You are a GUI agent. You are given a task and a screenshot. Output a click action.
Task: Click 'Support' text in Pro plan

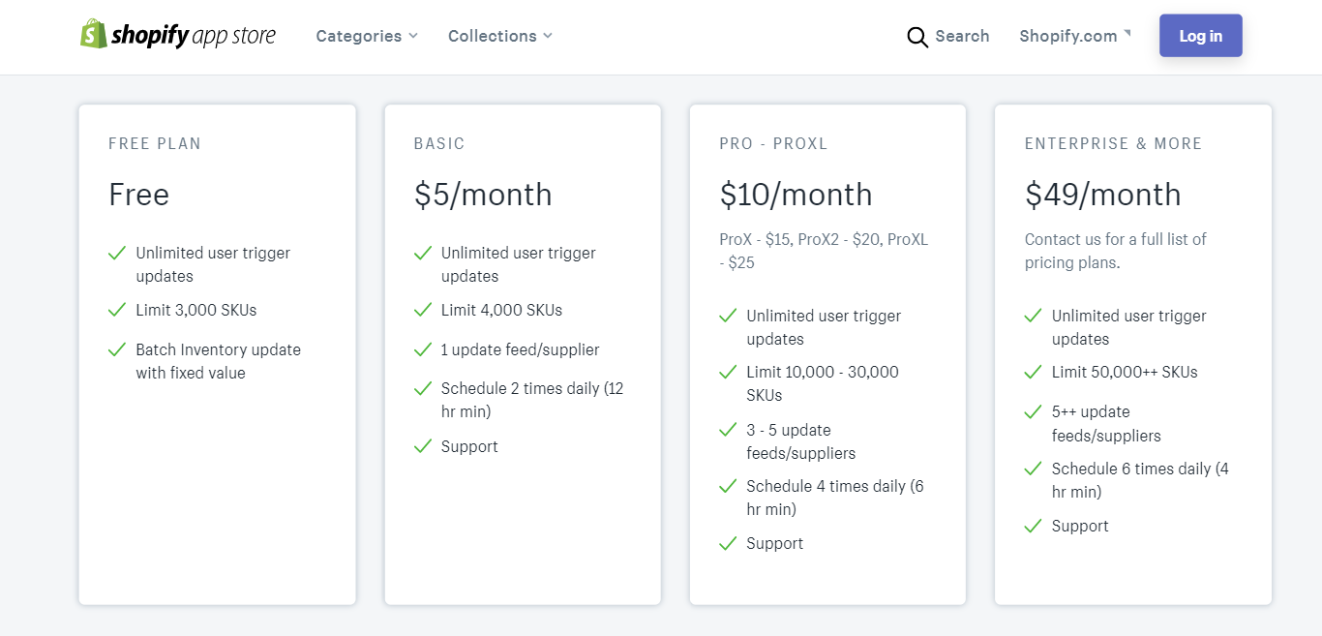click(x=775, y=543)
